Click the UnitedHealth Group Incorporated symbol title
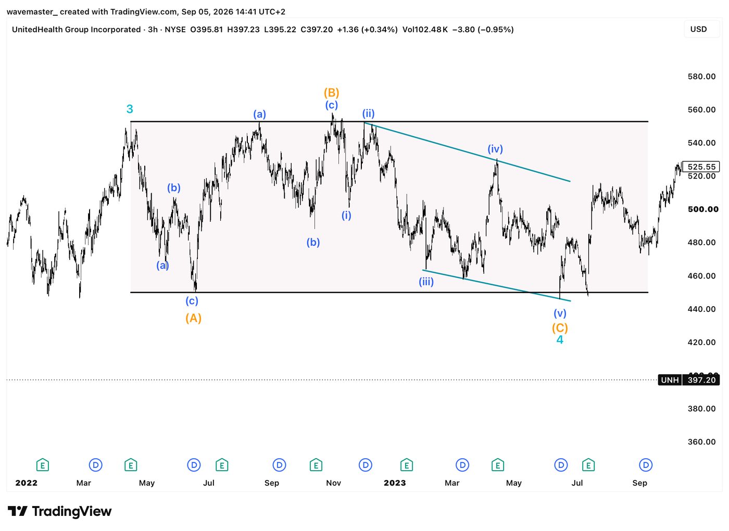The image size is (729, 531). 77,30
